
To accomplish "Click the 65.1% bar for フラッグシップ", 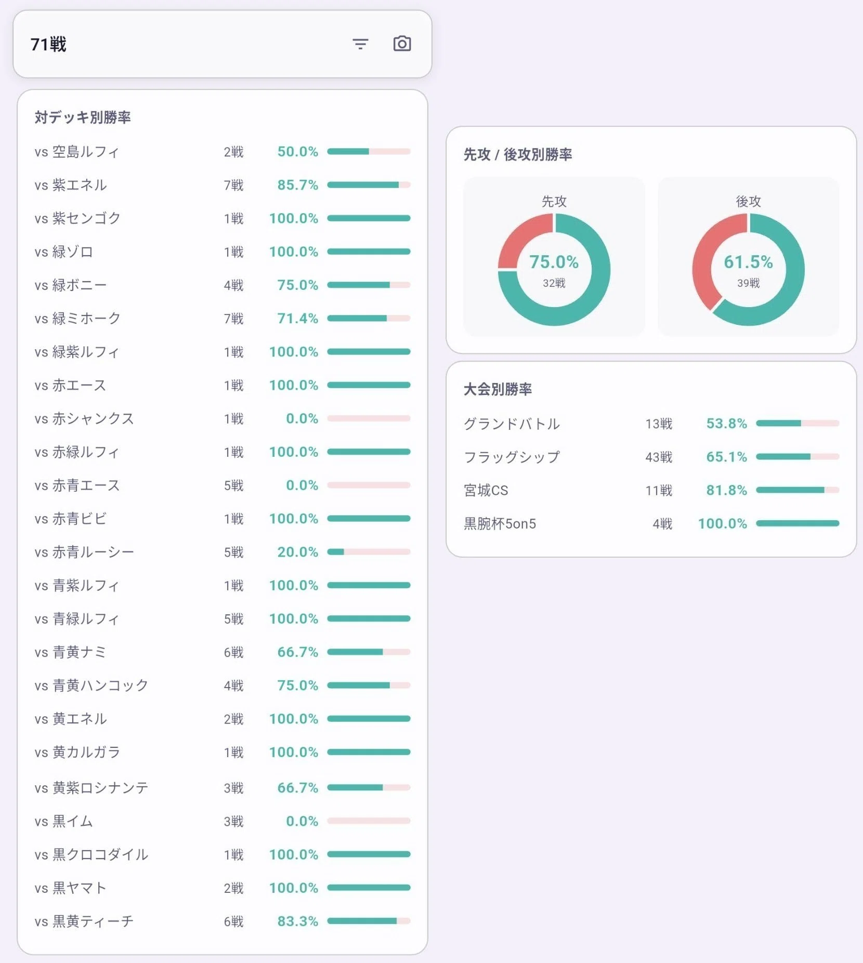I will (797, 457).
